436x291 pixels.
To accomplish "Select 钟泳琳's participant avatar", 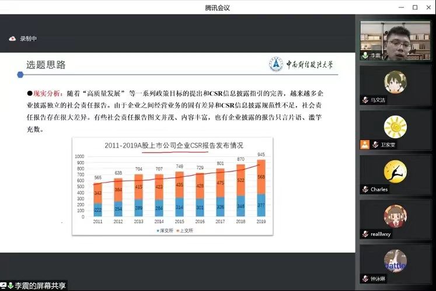I will coord(395,261).
